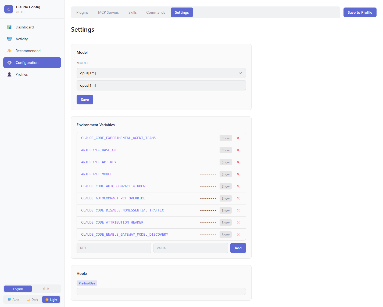Click CLAUDE_AUTOCOMPACT_PCT_OVERRIDE variable name
This screenshot has width=383, height=307.
click(x=113, y=198)
